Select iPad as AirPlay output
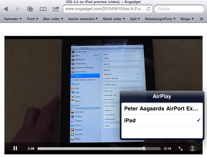The width and height of the screenshot is (207, 158). (162, 120)
